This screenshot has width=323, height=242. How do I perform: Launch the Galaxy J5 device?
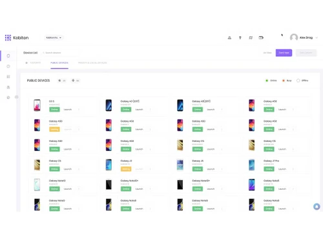click(x=211, y=169)
